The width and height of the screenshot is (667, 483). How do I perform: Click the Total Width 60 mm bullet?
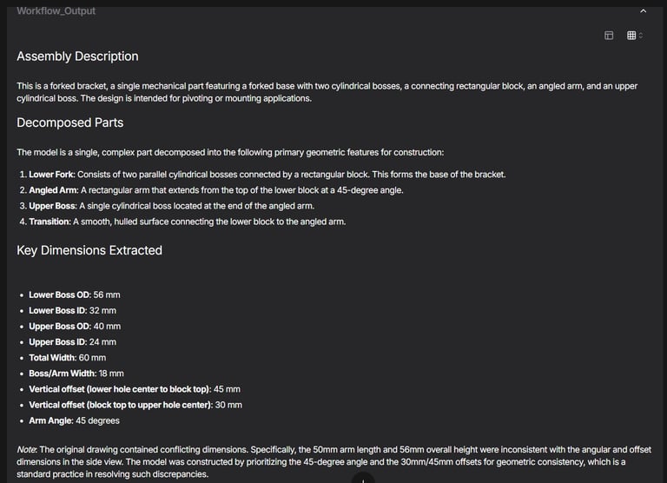point(67,358)
